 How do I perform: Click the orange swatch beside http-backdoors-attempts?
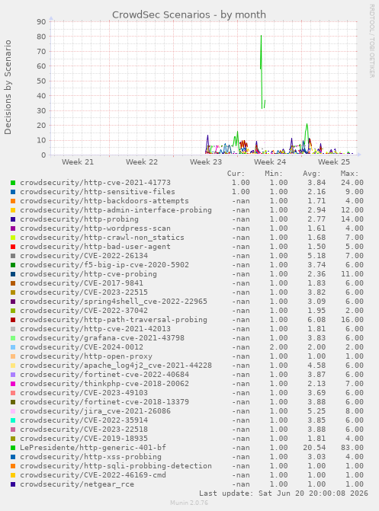coord(13,201)
